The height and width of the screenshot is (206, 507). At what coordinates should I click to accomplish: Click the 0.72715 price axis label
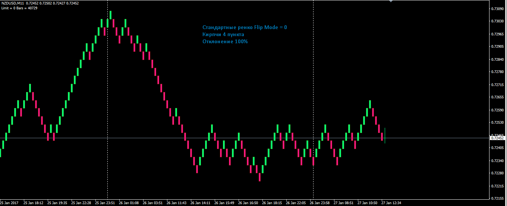click(497, 85)
